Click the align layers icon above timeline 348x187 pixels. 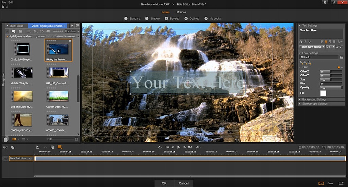pos(38,147)
